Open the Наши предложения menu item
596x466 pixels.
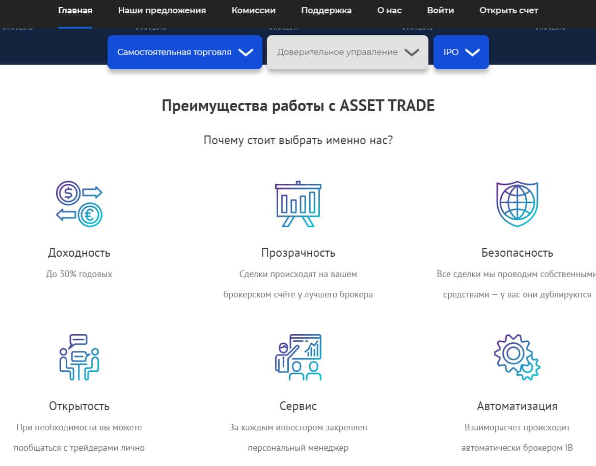(x=162, y=11)
